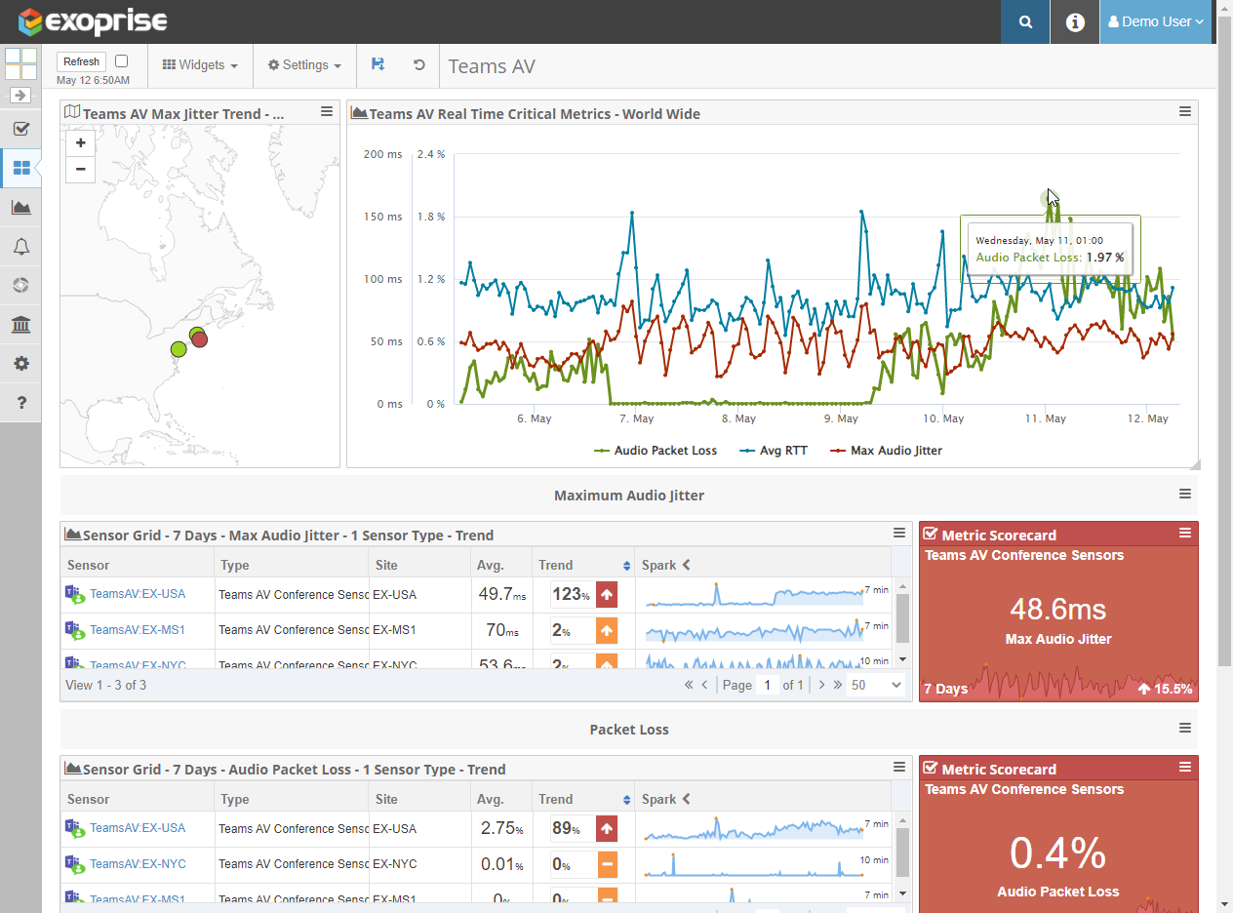Open the Settings dropdown
1233x913 pixels.
304,65
